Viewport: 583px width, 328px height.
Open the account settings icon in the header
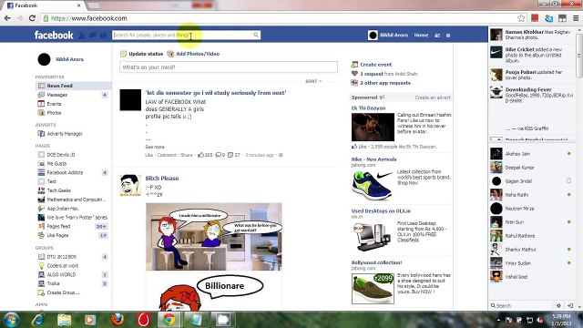[448, 36]
